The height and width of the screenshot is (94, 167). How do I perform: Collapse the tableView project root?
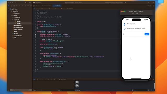click(9, 9)
